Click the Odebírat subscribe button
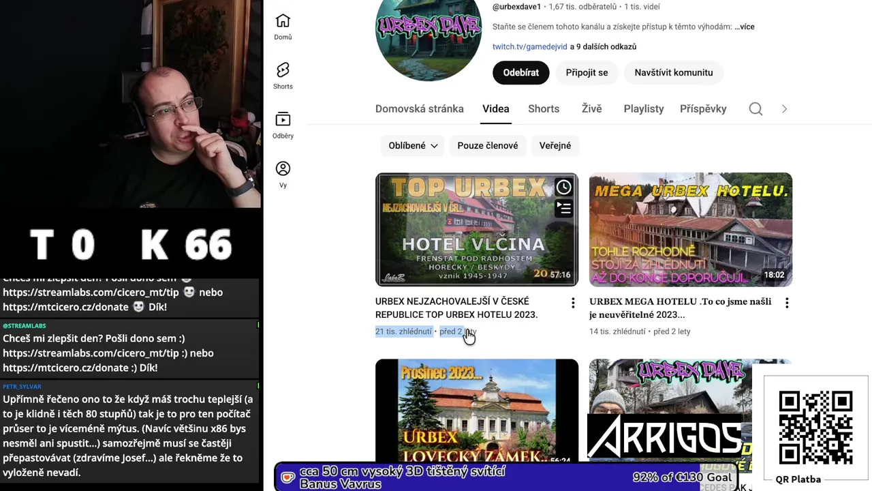The height and width of the screenshot is (491, 872). [x=521, y=72]
